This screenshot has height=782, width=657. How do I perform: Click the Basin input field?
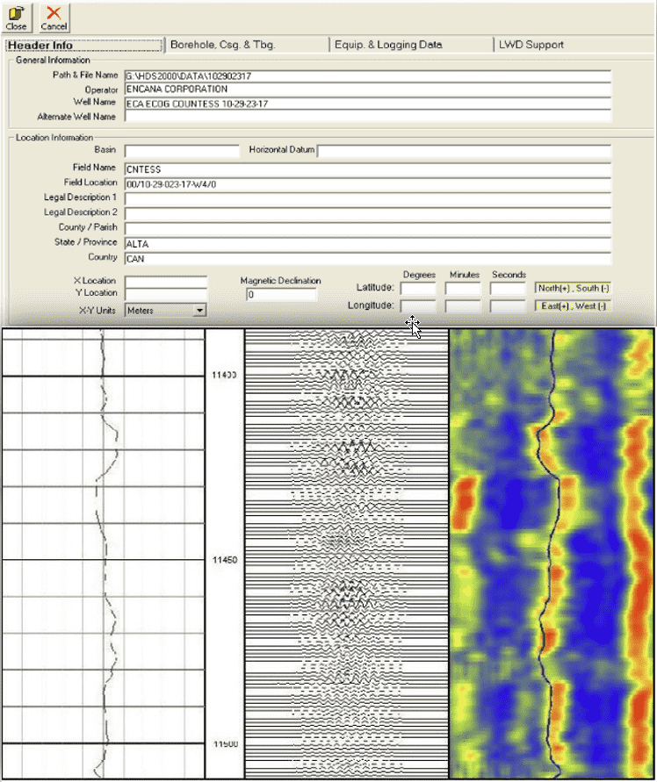coord(181,151)
